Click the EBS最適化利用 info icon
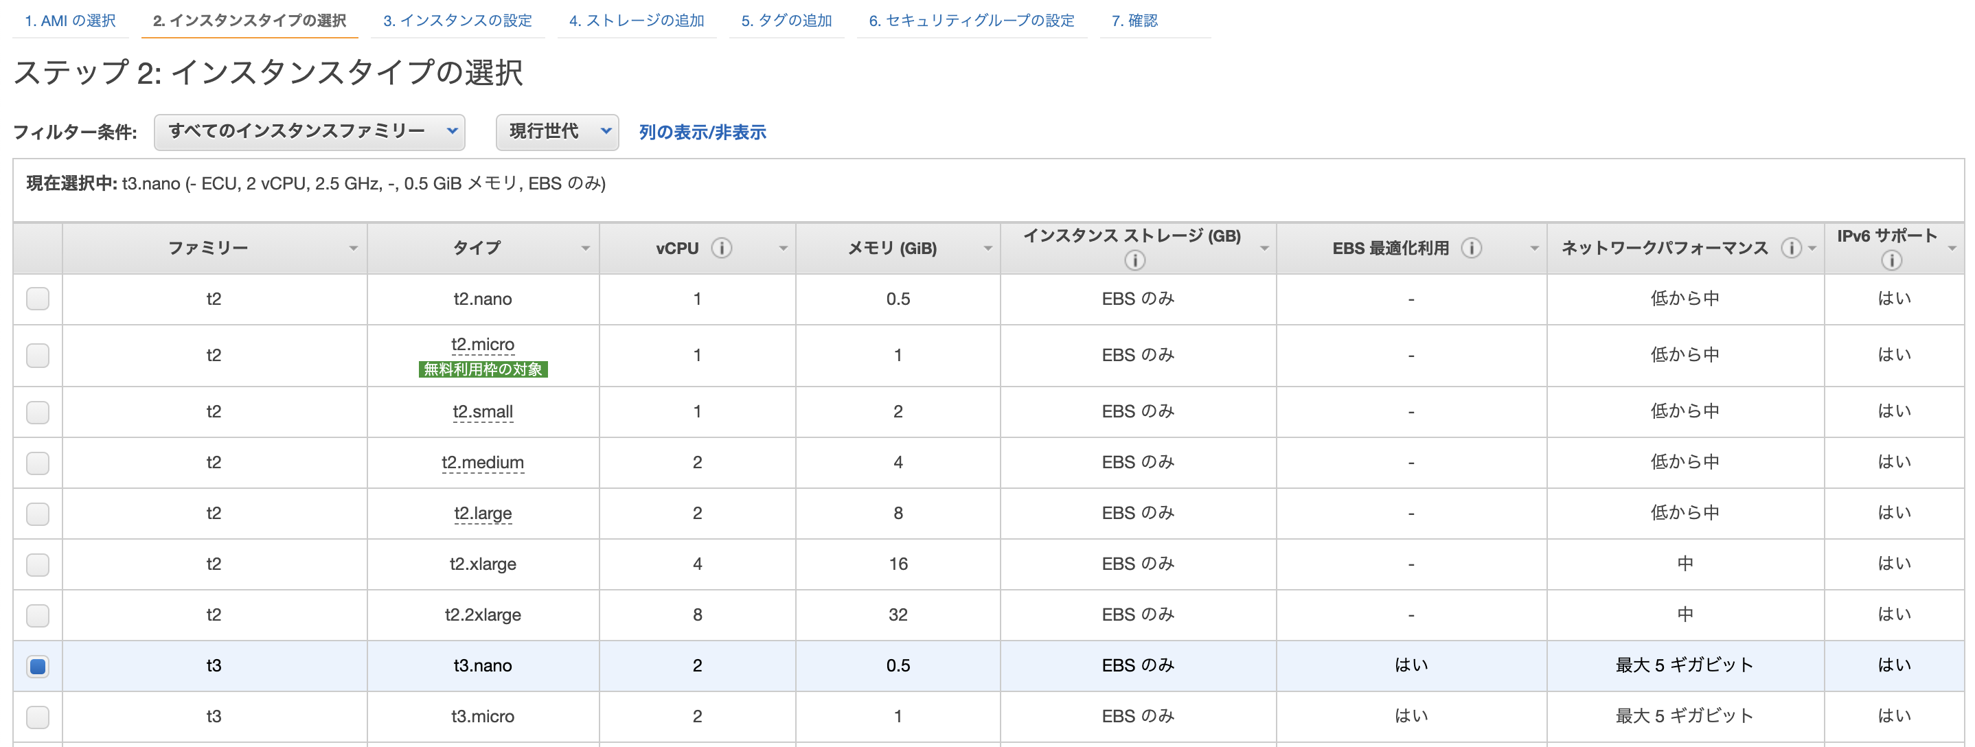 [1471, 249]
